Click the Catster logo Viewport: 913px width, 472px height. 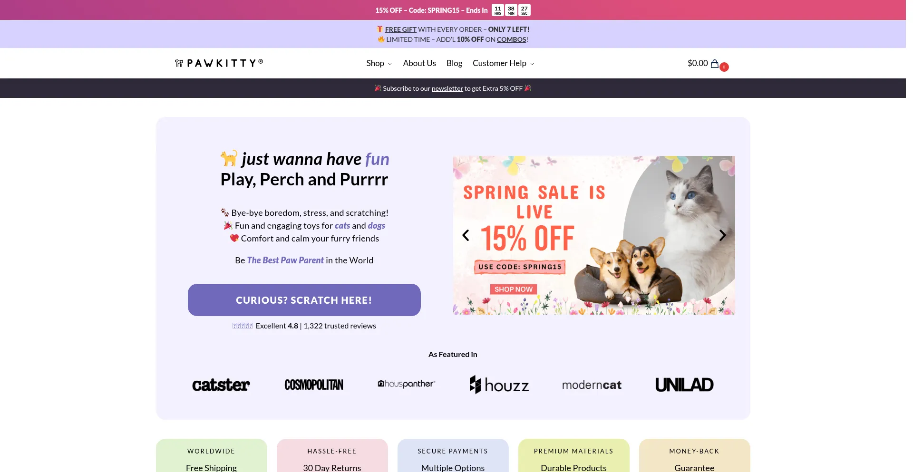click(221, 385)
